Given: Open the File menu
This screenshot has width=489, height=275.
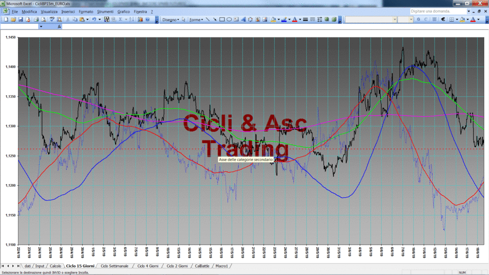Looking at the screenshot, I should click(15, 11).
